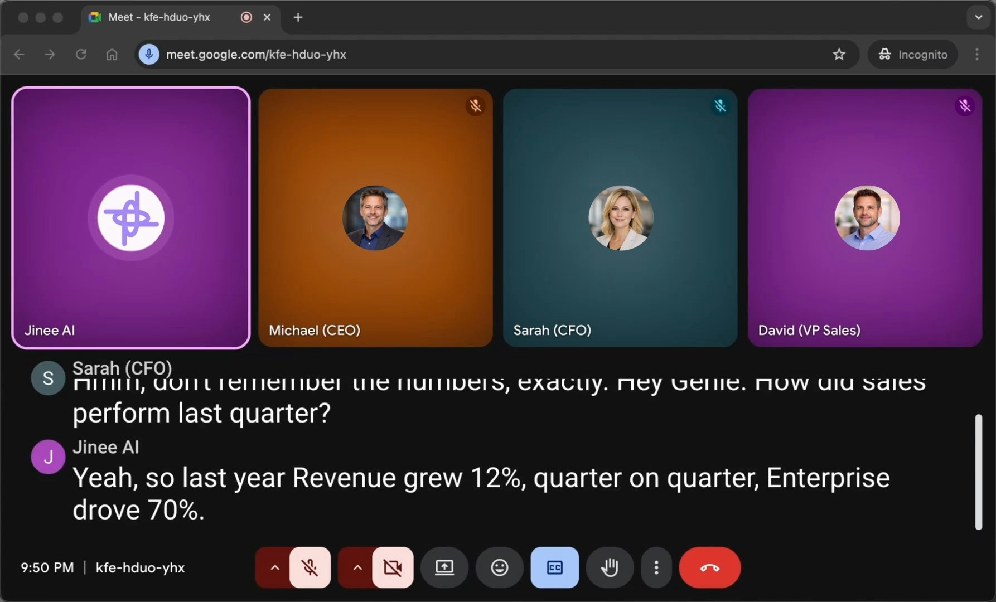Turn the camera back on

click(393, 567)
